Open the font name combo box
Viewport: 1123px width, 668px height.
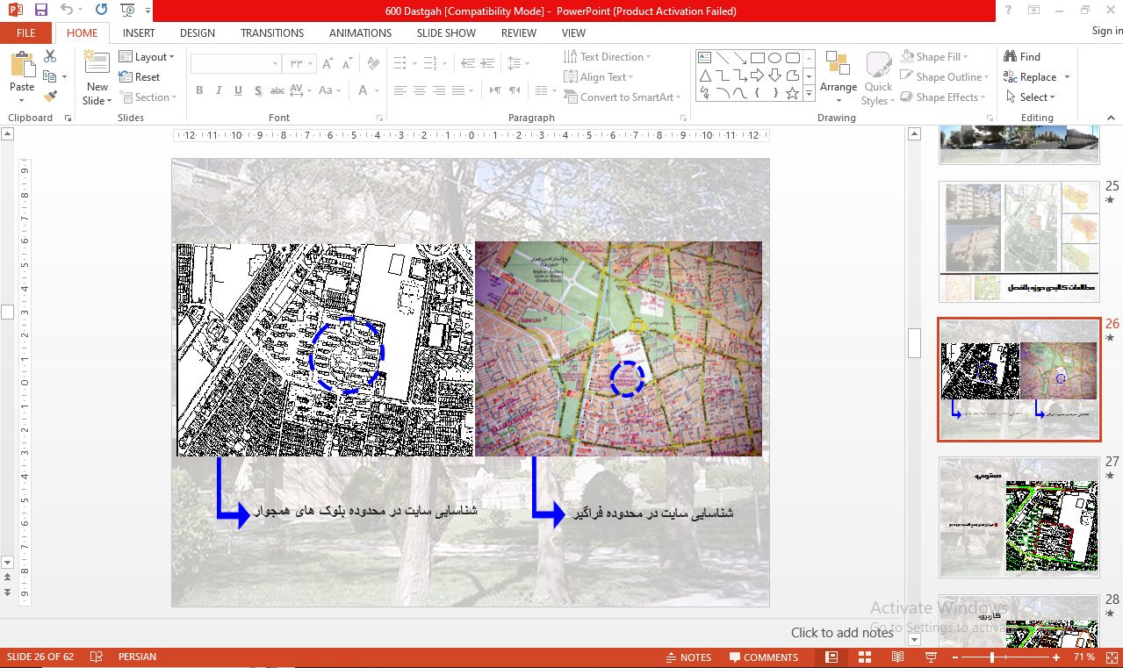235,64
